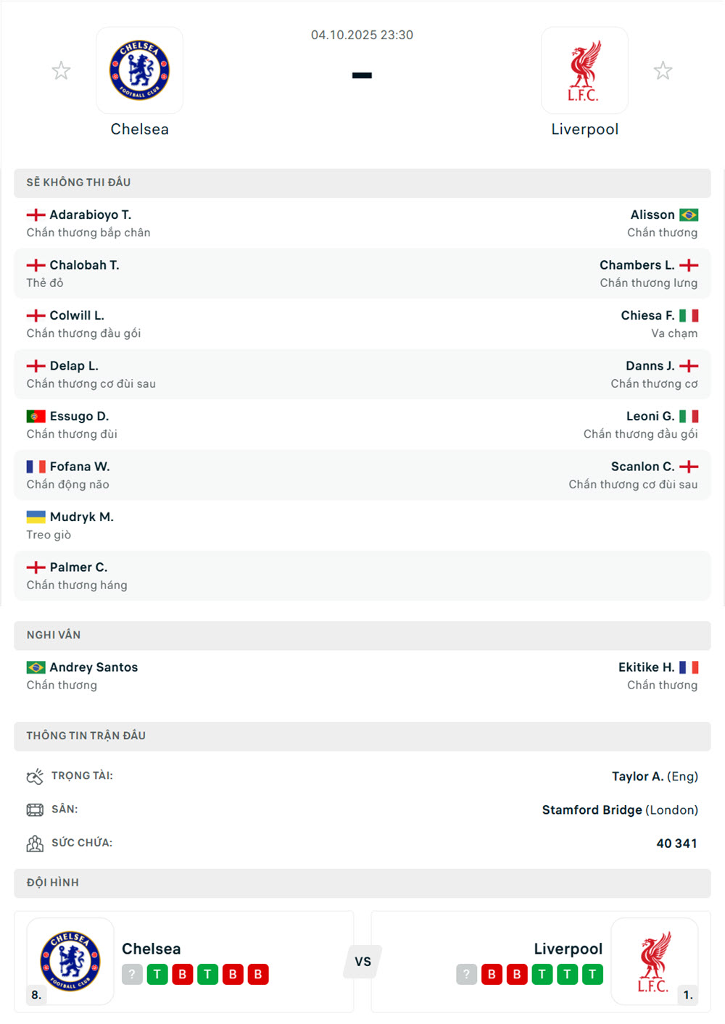Click the VS badge between the lineups

point(362,962)
